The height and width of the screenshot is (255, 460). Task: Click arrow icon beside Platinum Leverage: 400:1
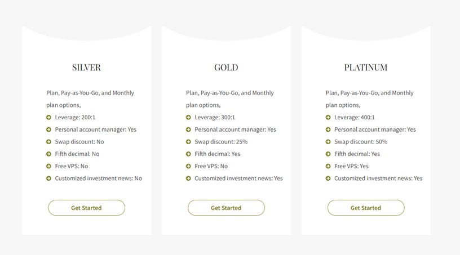(328, 118)
